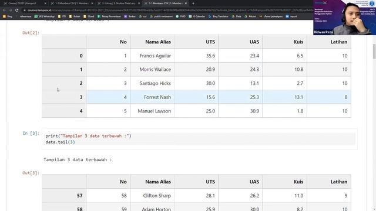
Task: Open the Bing Translator bookmark
Action: tap(218, 16)
